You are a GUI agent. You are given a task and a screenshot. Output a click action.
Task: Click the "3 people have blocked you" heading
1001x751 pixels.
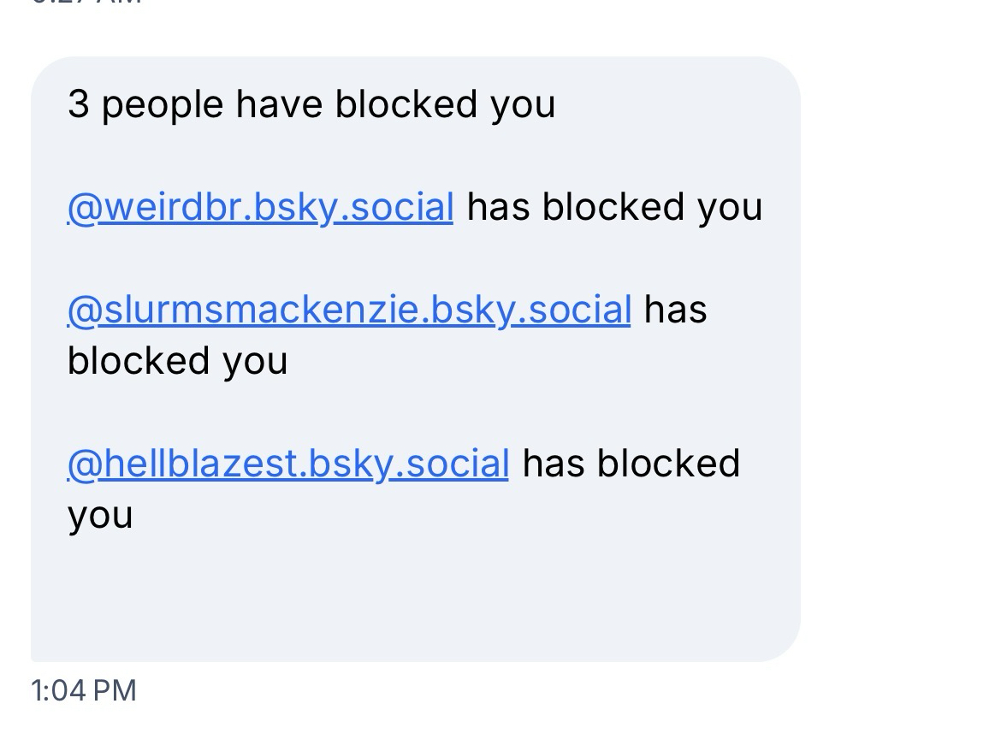311,105
